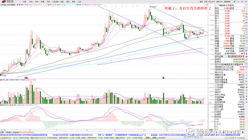
Task: Click the 市盈(TTM) 52.34 row
Action: [230, 97]
